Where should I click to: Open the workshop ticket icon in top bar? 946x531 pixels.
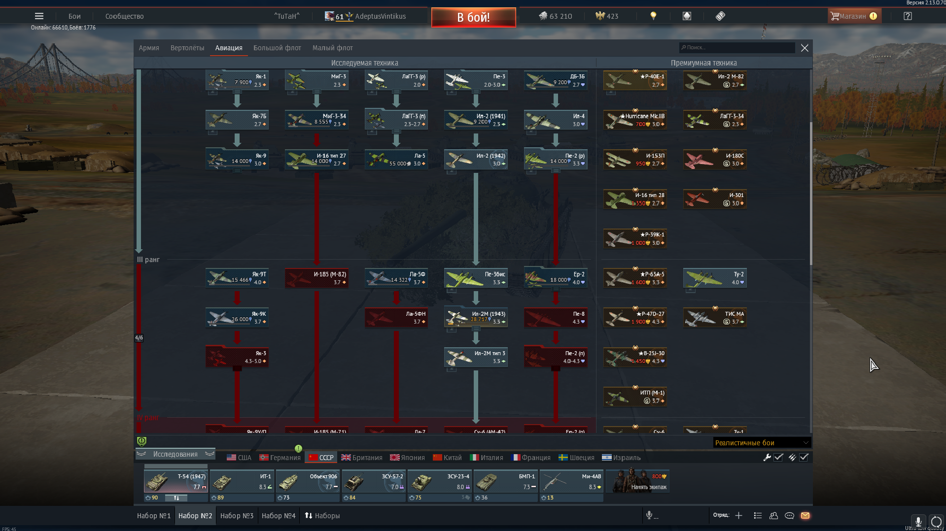(720, 16)
